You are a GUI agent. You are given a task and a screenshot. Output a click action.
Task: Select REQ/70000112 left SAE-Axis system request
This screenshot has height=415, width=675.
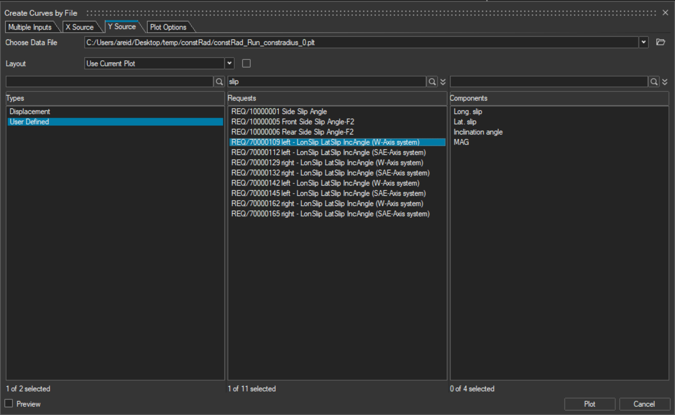coord(337,152)
